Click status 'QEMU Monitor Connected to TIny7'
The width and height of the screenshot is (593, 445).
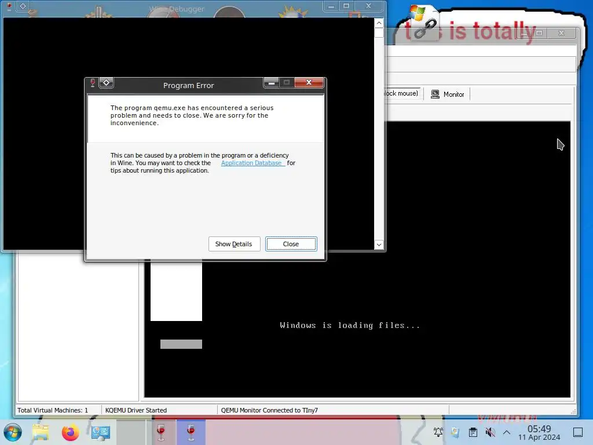click(269, 410)
